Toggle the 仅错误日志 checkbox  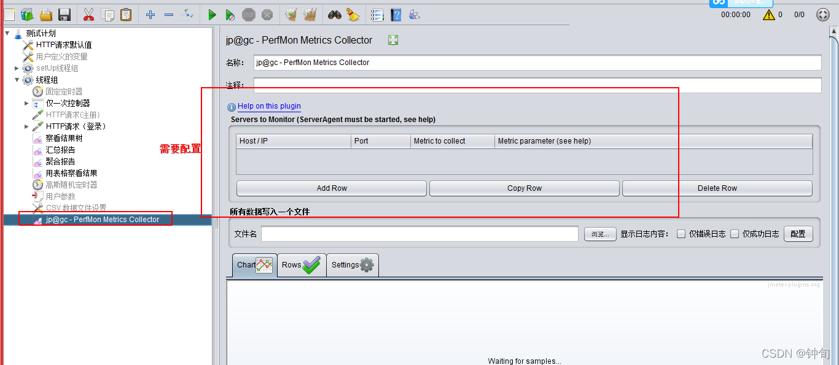point(681,234)
